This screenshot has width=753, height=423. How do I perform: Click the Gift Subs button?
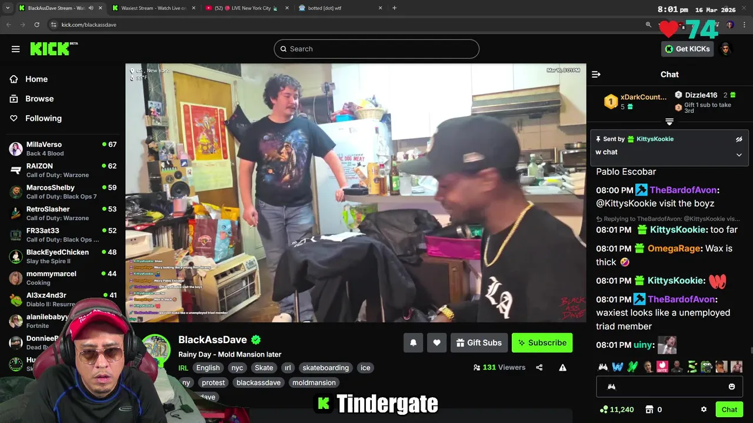(x=478, y=343)
